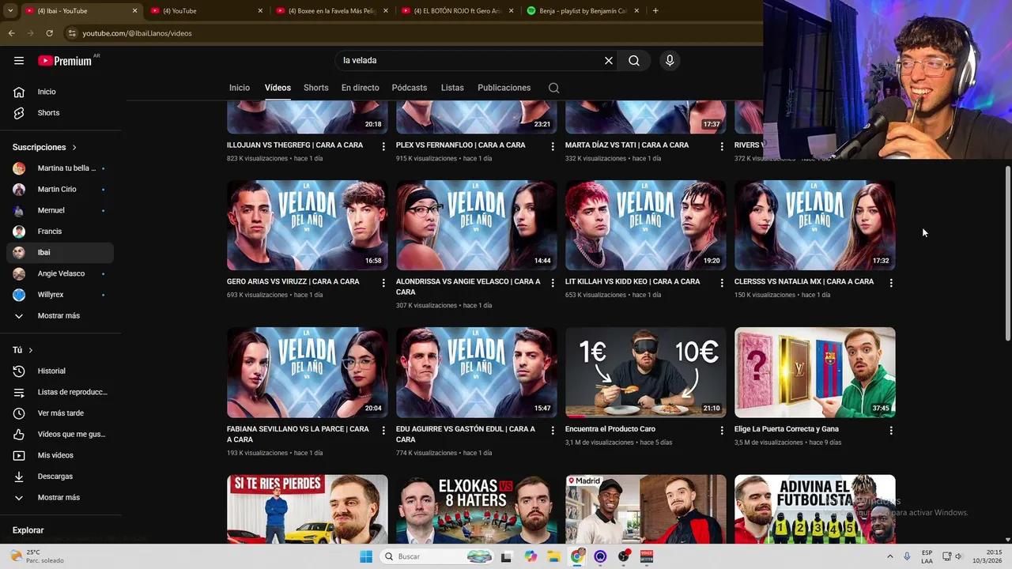Open Martina tu bella subscription

[60, 168]
